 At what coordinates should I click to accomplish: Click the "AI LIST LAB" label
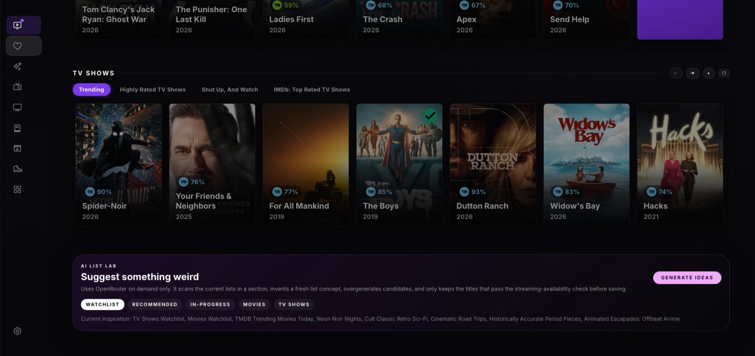click(x=98, y=266)
